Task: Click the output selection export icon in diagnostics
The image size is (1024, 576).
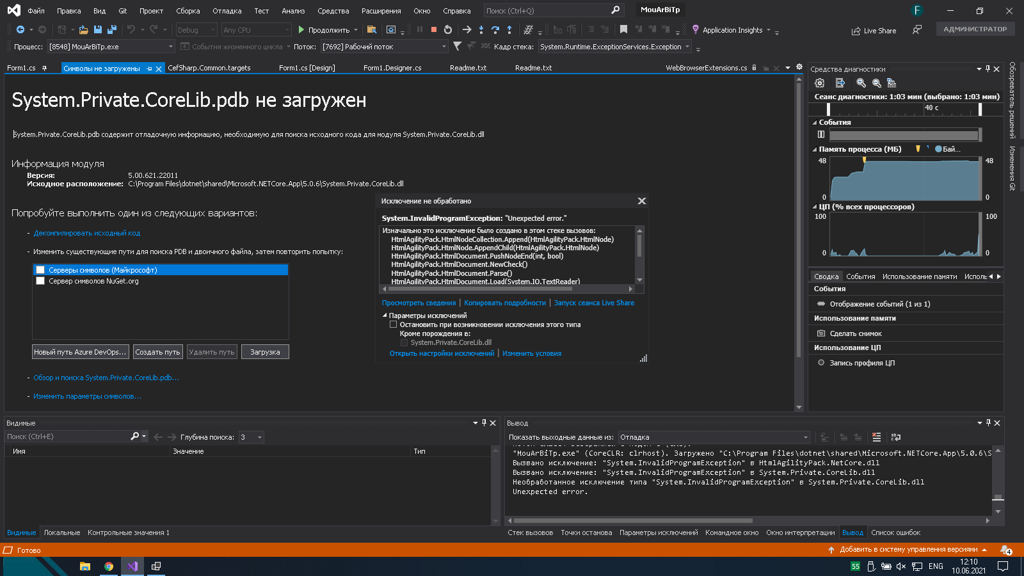Action: point(840,83)
